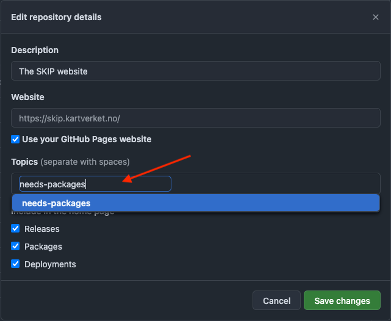
Task: Disable the Deployments checkbox
Action: [x=15, y=264]
